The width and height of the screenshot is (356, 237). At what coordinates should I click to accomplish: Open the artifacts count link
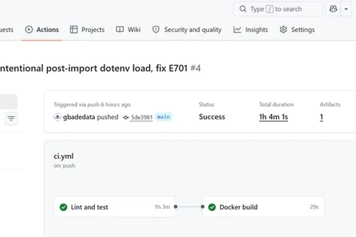coord(322,117)
